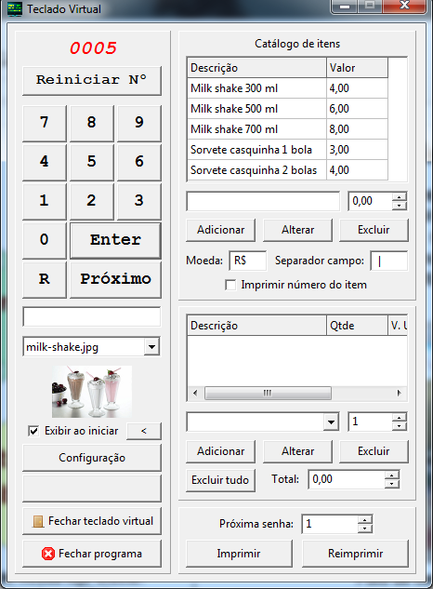Viewport: 433px width, 589px height.
Task: Enable Imprimir número do item checkbox
Action: coord(230,285)
